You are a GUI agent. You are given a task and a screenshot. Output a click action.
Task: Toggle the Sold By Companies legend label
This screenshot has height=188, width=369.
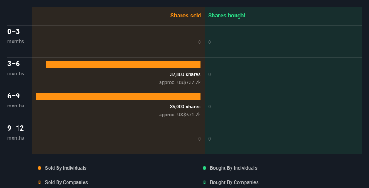tap(66, 182)
